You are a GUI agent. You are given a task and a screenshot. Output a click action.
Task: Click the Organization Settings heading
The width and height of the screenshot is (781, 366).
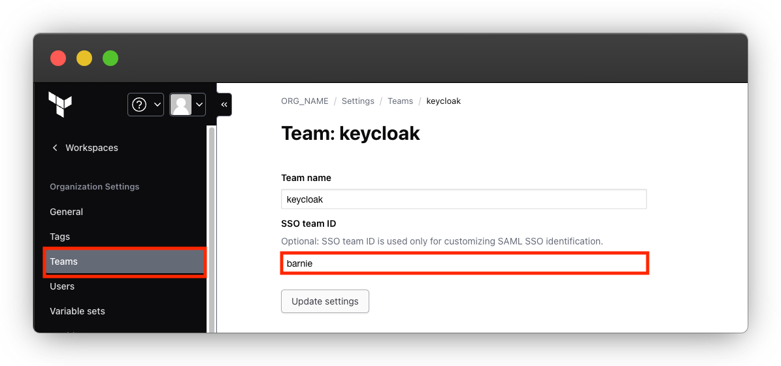(95, 187)
